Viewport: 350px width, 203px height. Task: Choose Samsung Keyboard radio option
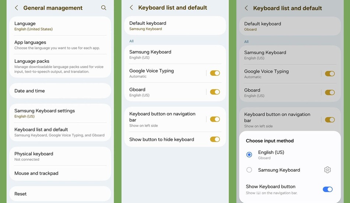[x=249, y=170]
